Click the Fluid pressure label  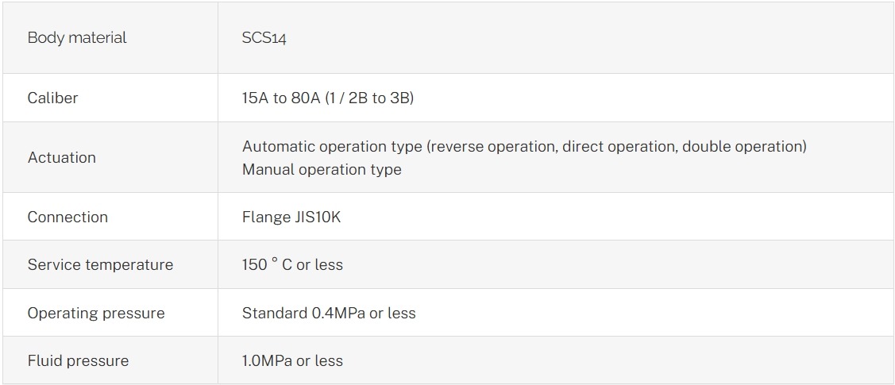point(78,361)
